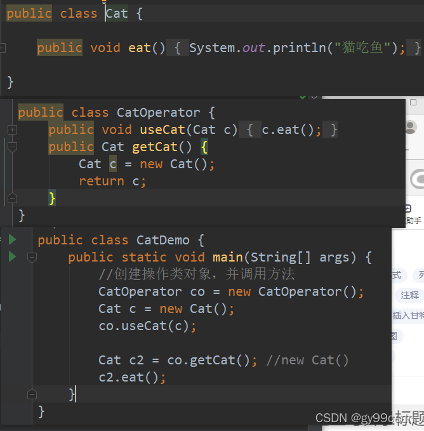This screenshot has width=424, height=431.
Task: Click the main method name
Action: [x=227, y=257]
